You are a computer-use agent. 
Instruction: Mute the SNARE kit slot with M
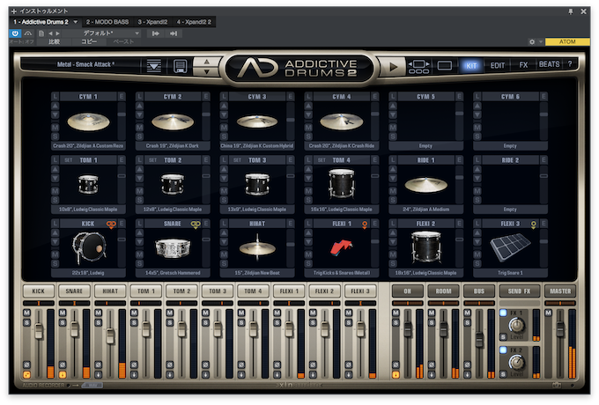click(x=139, y=254)
